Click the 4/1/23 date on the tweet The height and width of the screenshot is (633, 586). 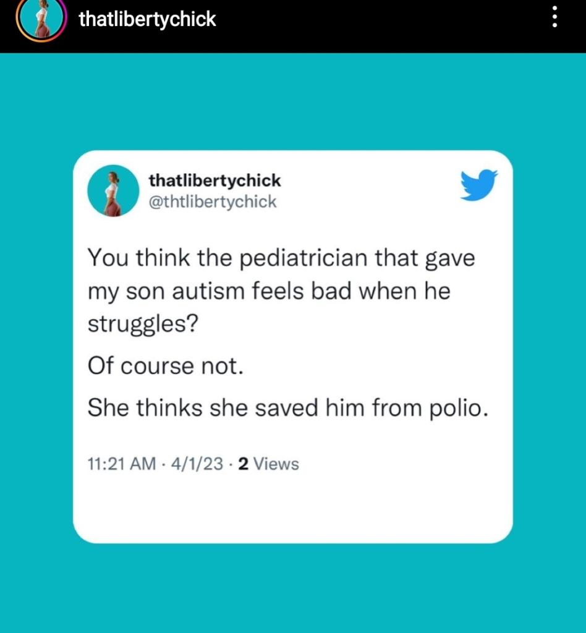(x=199, y=463)
